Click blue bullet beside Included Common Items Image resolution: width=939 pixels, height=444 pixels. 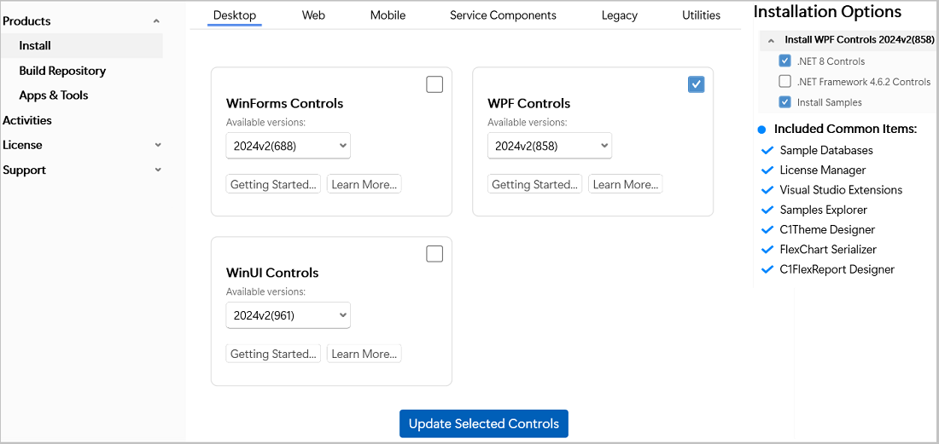[x=761, y=129]
